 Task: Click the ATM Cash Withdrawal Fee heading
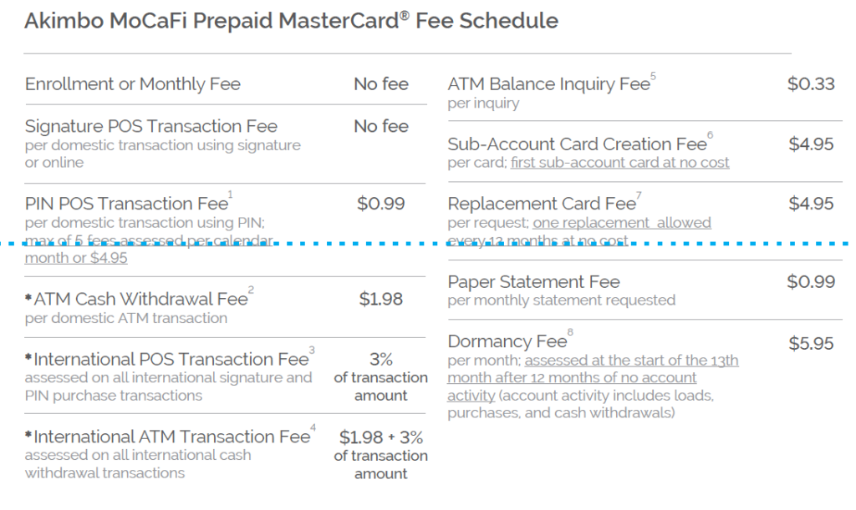click(x=140, y=298)
